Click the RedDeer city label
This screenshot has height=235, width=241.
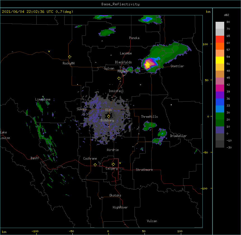(123, 71)
